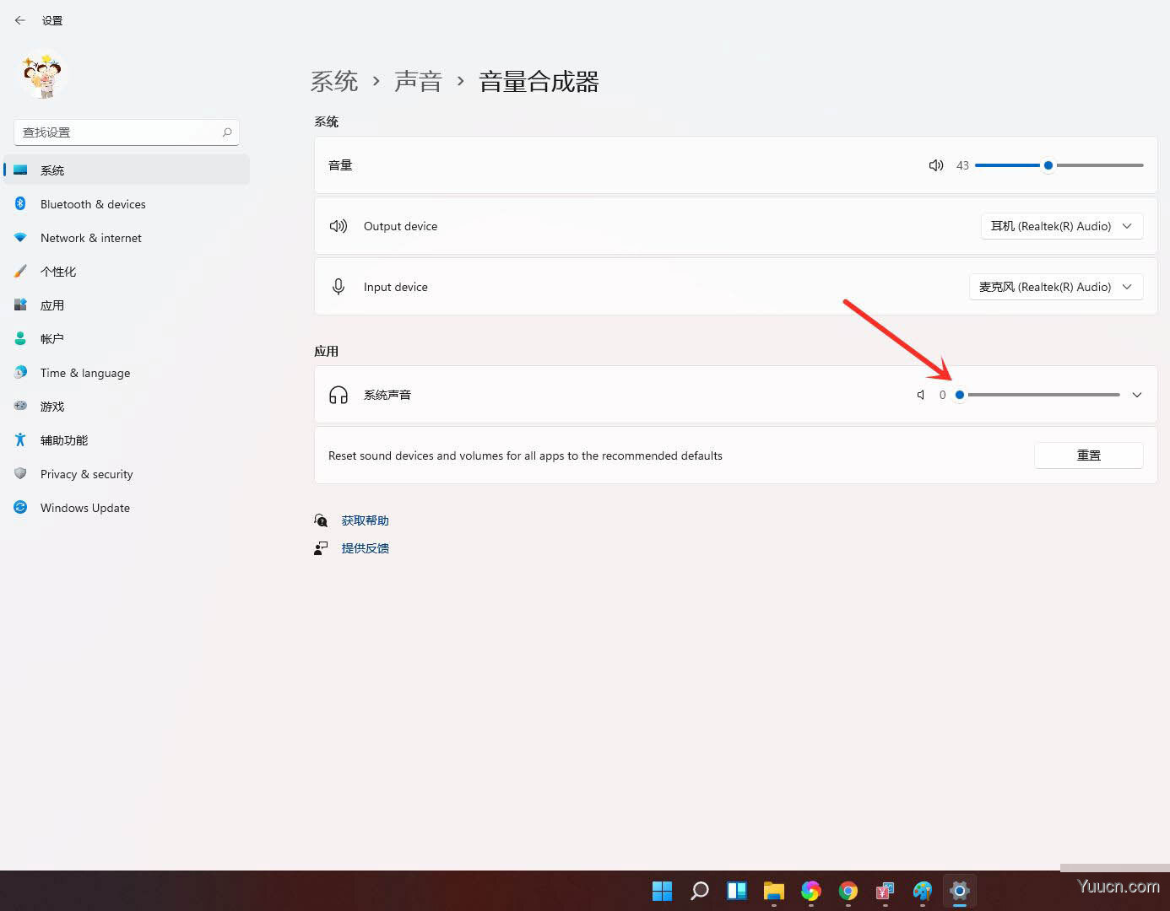Click the Network wifi icon in sidebar
Image resolution: width=1170 pixels, height=911 pixels.
(20, 238)
